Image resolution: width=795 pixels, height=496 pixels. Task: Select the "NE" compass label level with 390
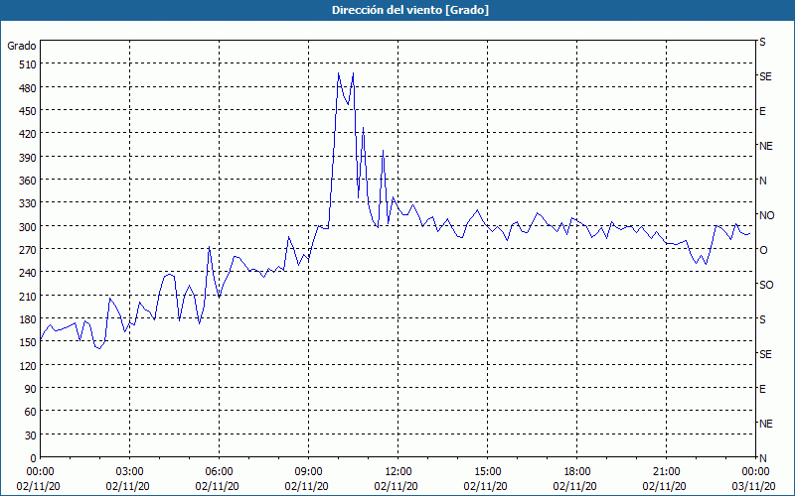pos(765,146)
